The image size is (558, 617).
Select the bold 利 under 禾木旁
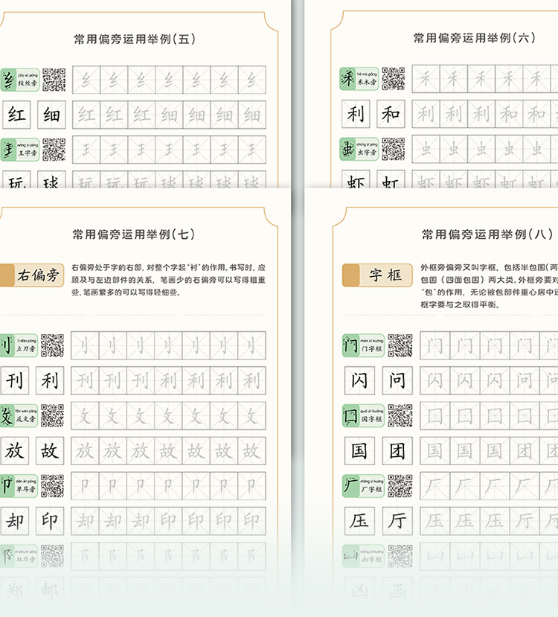point(356,114)
